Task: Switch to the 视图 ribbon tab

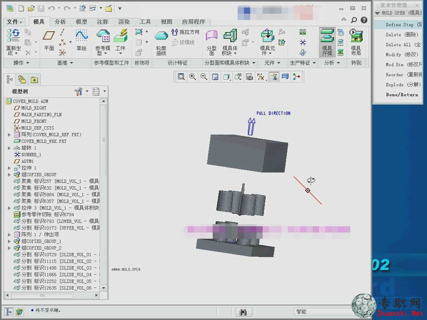Action: (x=166, y=22)
